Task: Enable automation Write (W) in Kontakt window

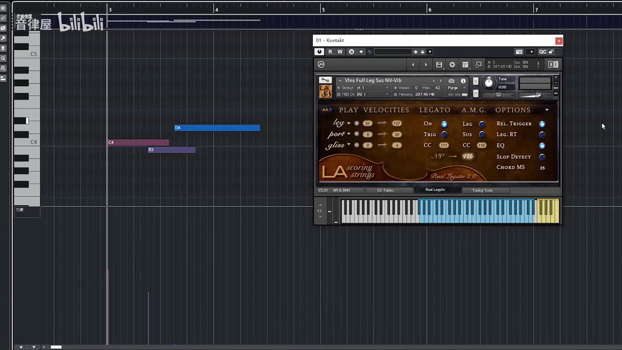Action: tap(340, 52)
